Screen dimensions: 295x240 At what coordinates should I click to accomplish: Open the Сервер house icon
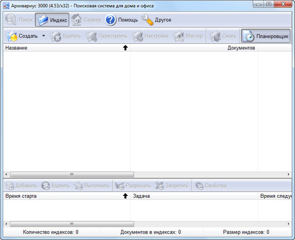(77, 20)
